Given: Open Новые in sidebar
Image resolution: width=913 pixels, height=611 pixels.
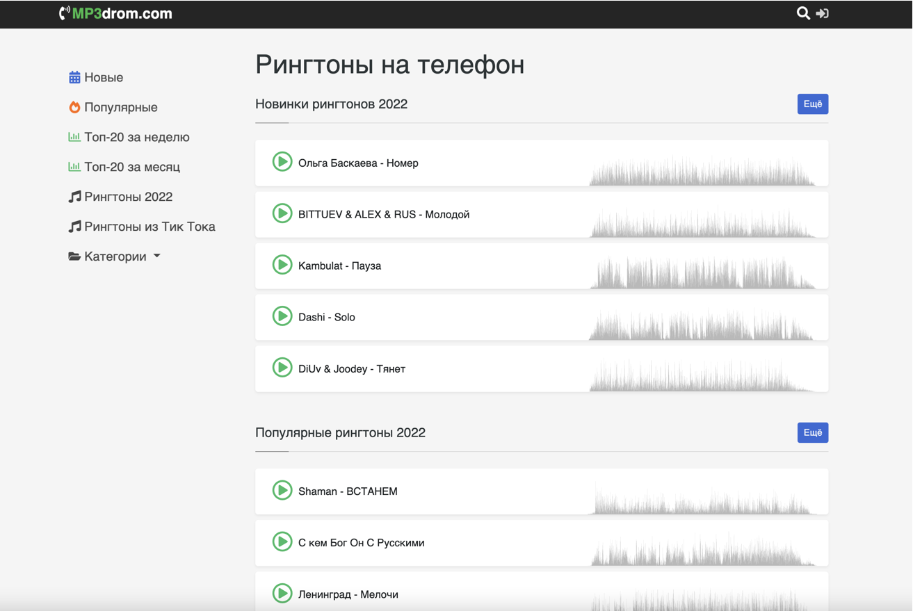Looking at the screenshot, I should click(104, 77).
